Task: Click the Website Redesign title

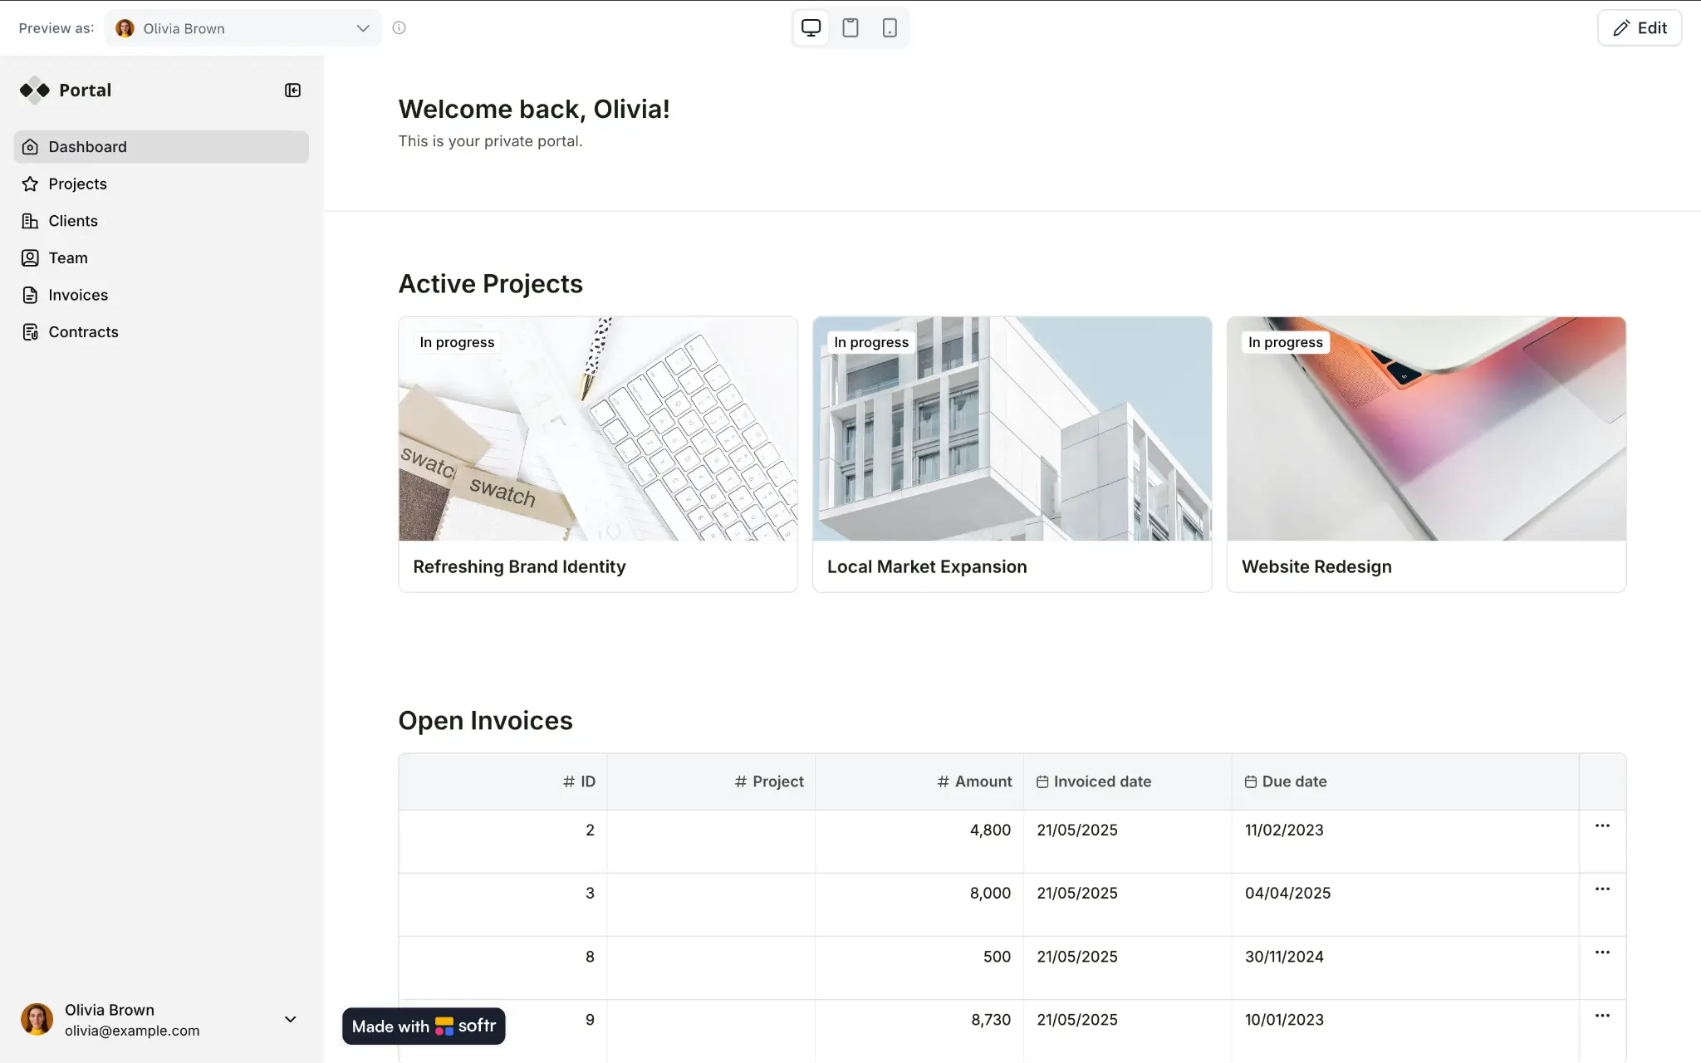Action: 1316,566
